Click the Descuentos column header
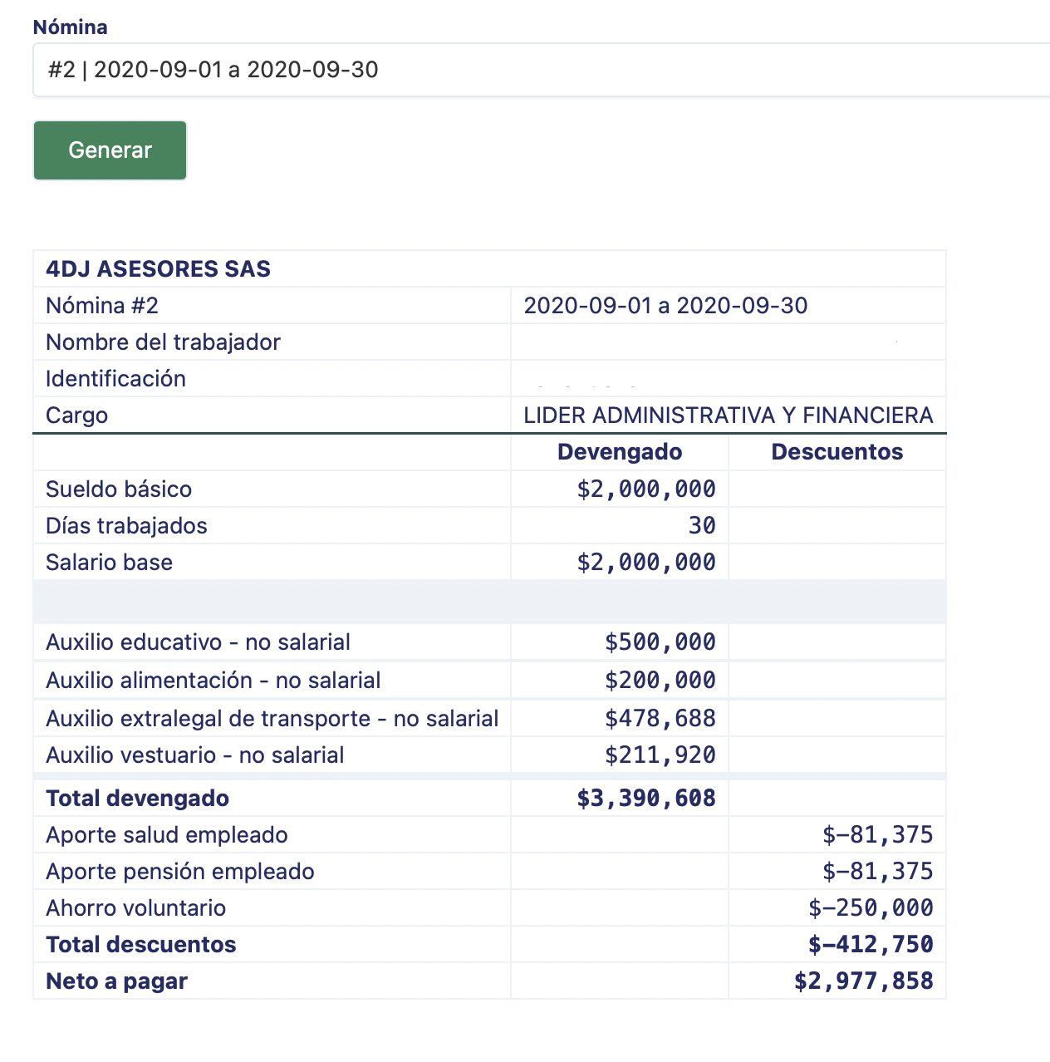Viewport: 1050px width, 1062px height. pos(837,452)
